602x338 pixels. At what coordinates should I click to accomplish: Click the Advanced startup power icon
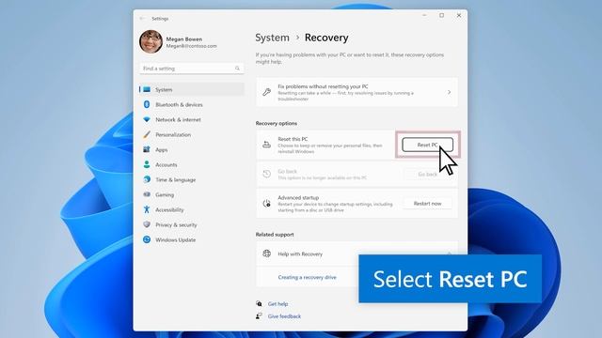click(x=266, y=204)
